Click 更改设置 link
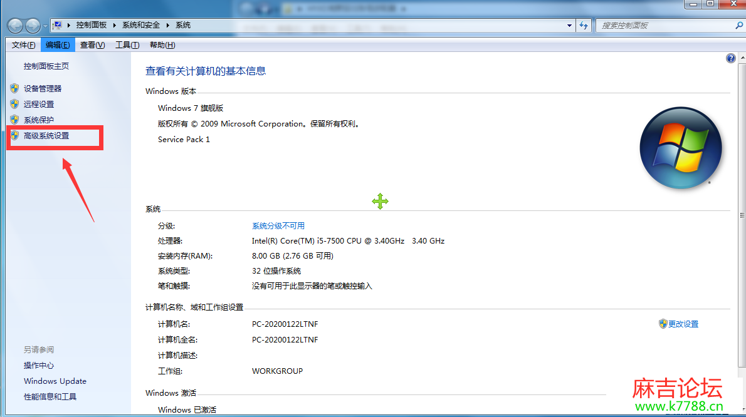Viewport: 746px width, 417px height. coord(683,324)
